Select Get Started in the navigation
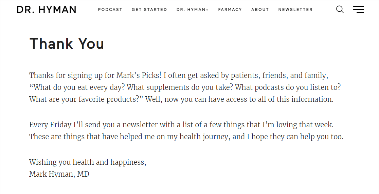The image size is (379, 194). pyautogui.click(x=149, y=10)
